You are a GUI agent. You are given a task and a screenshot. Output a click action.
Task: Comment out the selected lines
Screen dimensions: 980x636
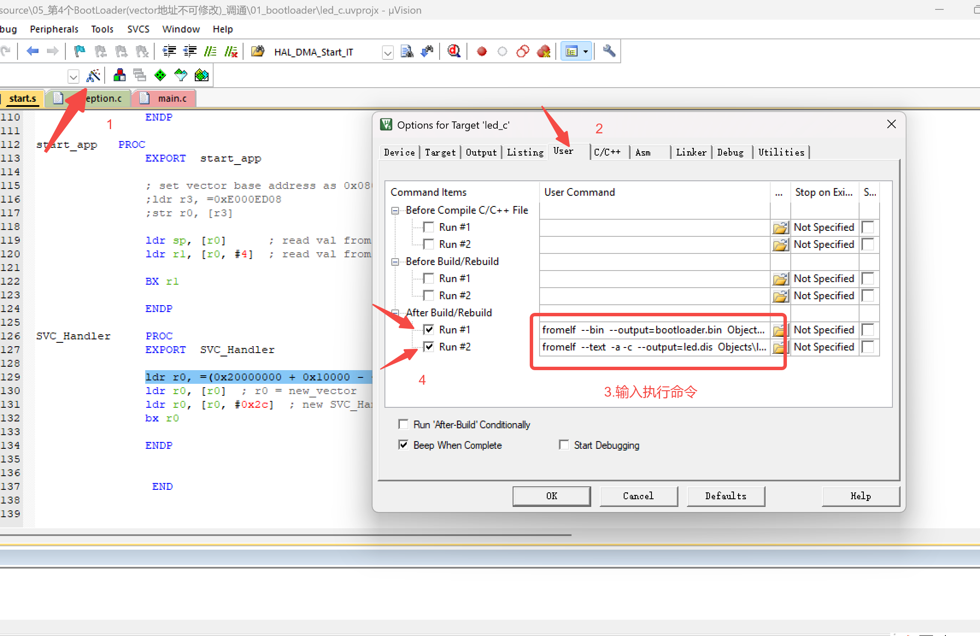pos(210,51)
